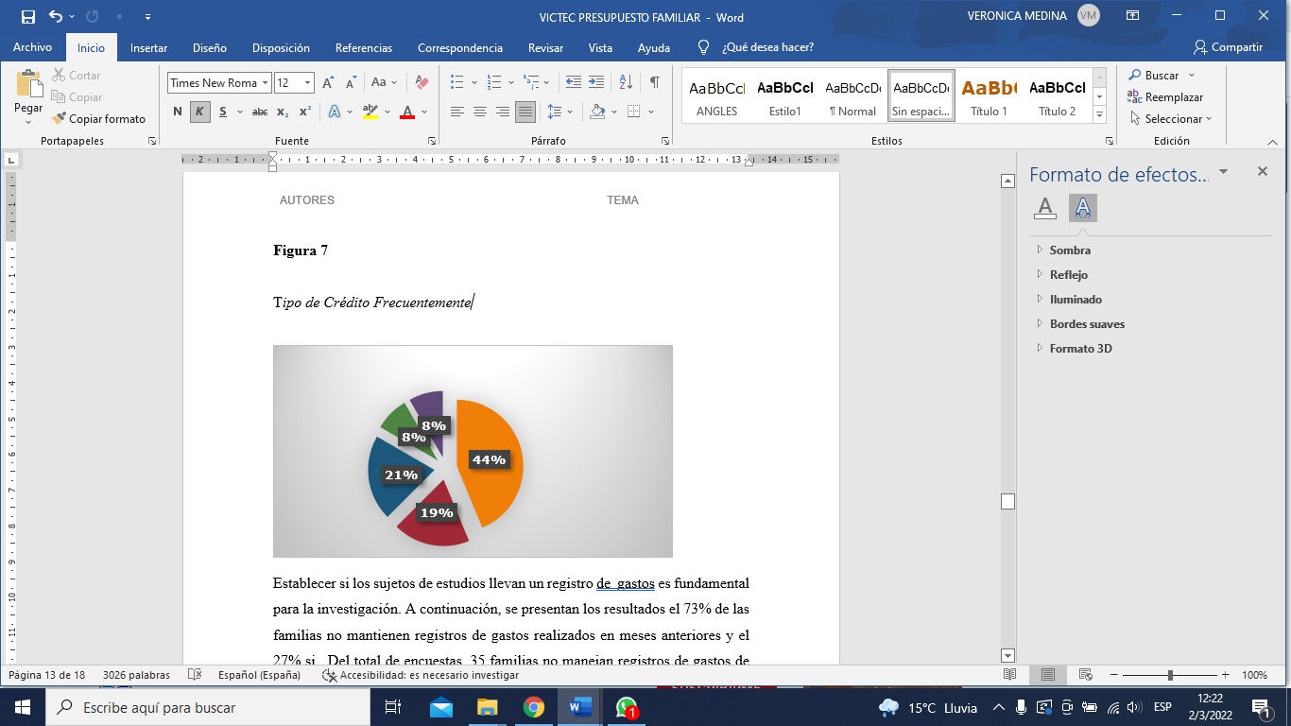Click the Undo arrow icon

[x=56, y=17]
